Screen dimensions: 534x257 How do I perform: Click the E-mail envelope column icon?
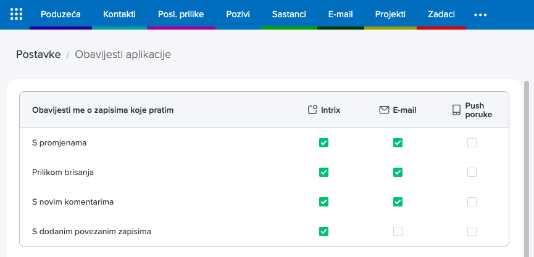(384, 110)
